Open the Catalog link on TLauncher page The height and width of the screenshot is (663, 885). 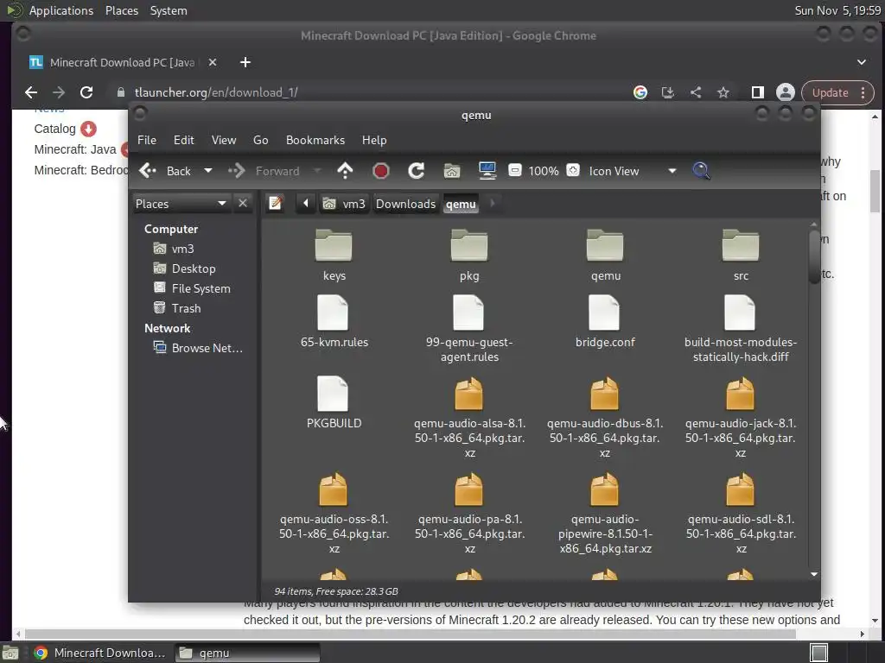click(x=54, y=129)
